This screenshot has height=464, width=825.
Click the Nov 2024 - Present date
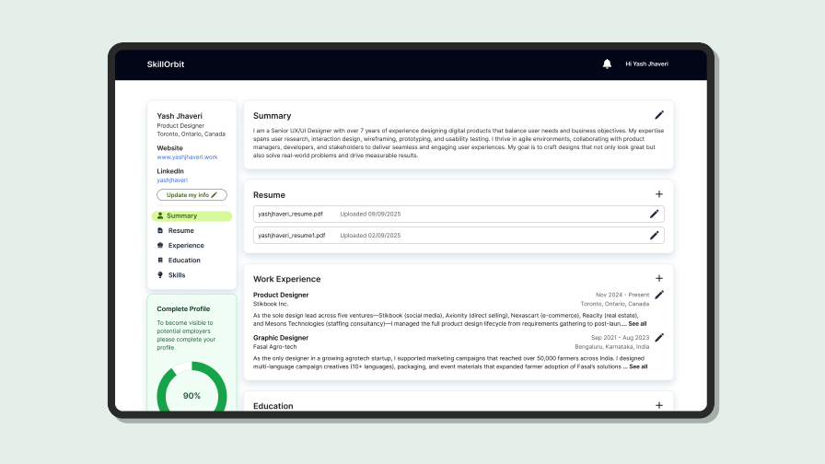pyautogui.click(x=622, y=295)
